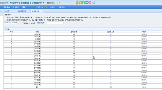Click the platform title 青岛市学校安全教育平台管理系统
This screenshot has width=162, height=90.
27,3
